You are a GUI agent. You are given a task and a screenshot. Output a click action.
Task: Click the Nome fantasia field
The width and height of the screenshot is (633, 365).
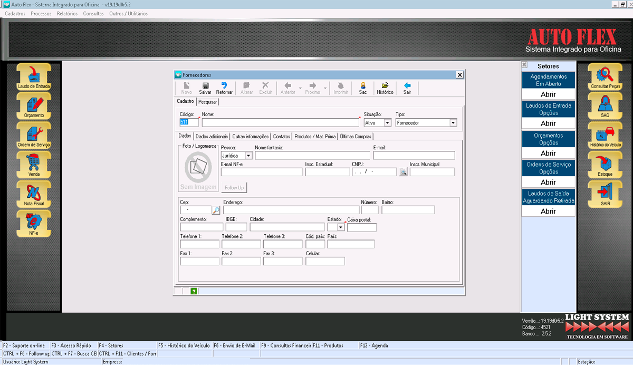pos(312,156)
